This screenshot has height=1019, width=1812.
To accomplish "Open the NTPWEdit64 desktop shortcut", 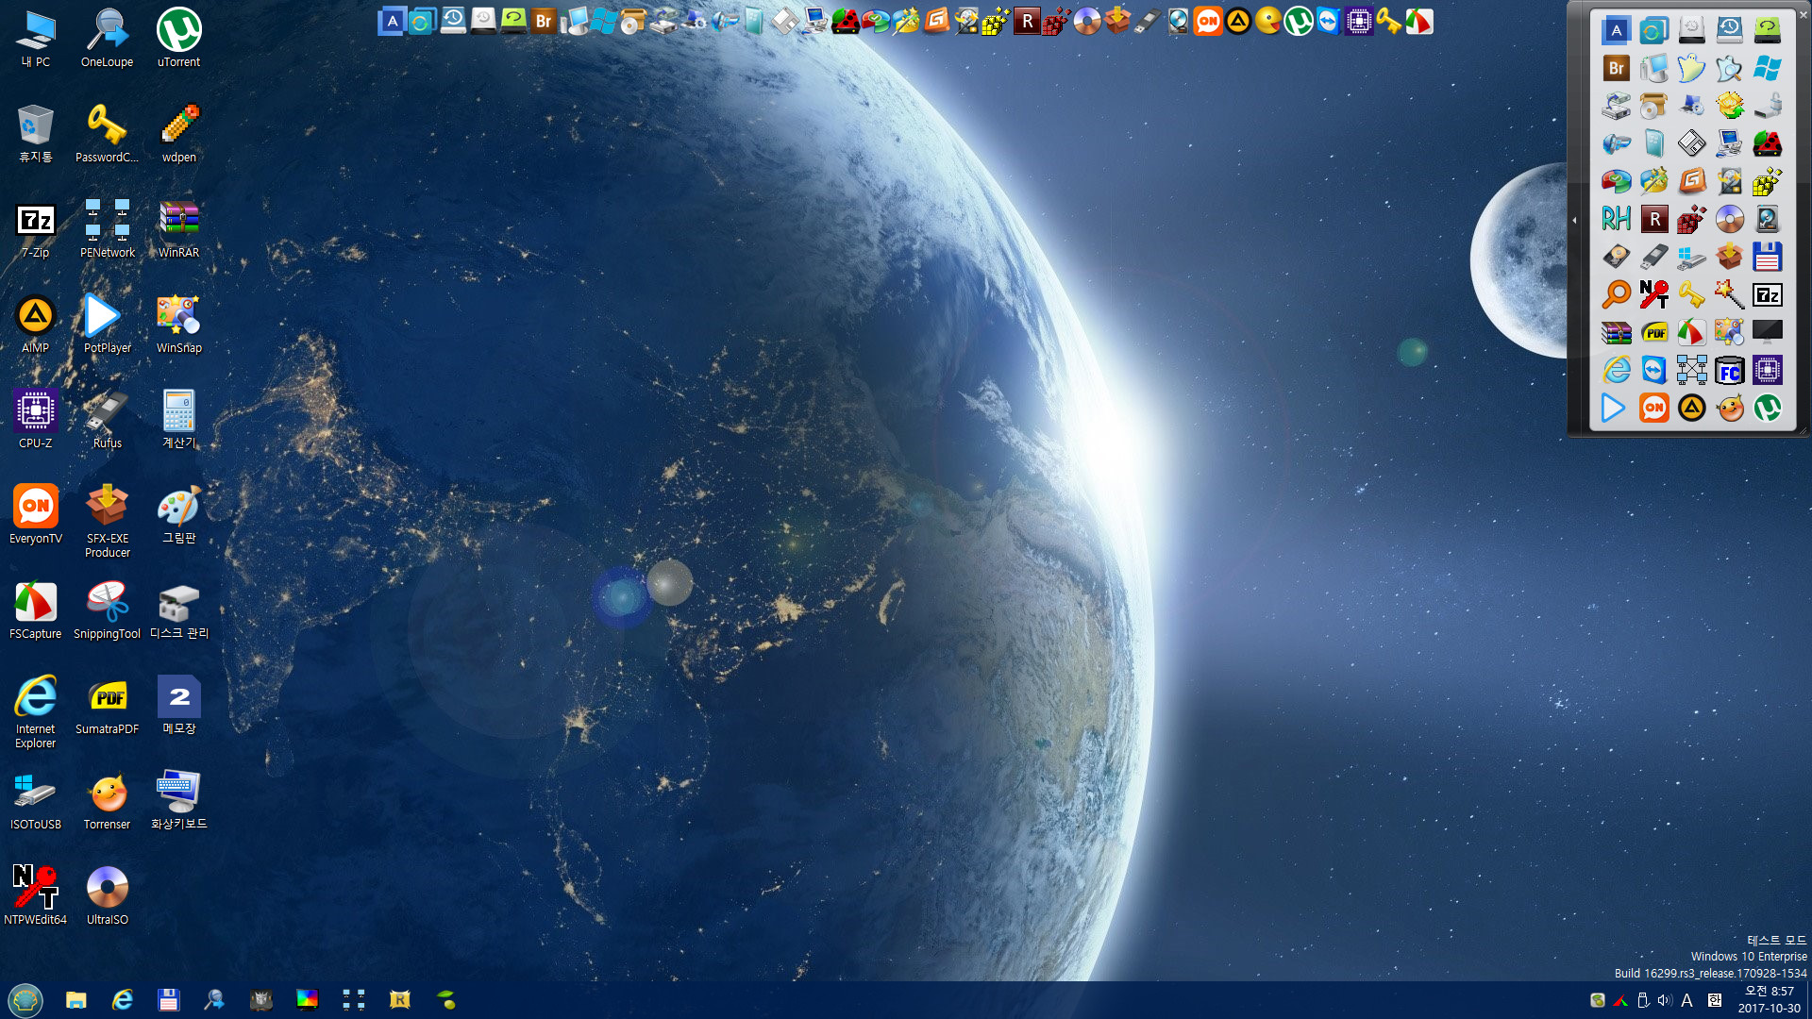I will [x=36, y=896].
